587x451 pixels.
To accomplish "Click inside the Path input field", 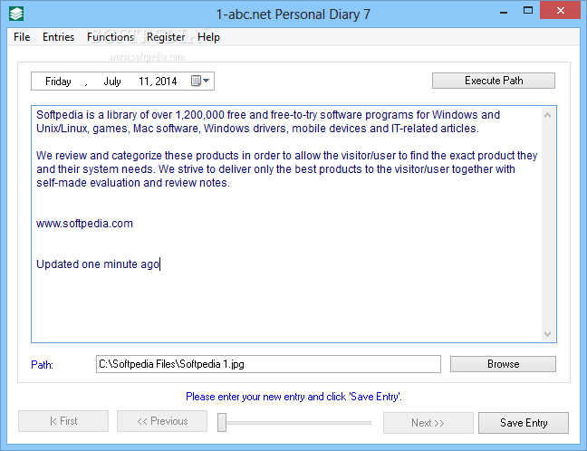I will 268,364.
